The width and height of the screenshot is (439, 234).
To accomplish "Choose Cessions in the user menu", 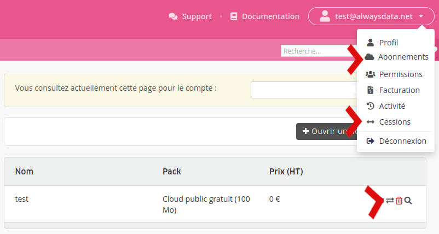I will pos(394,122).
